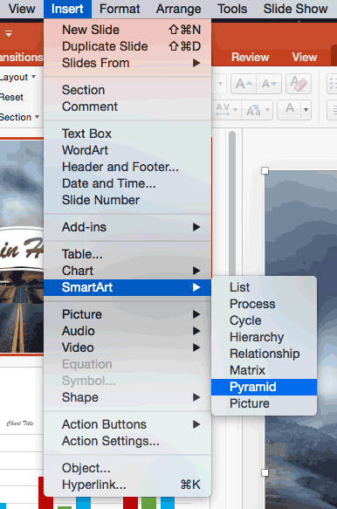
Task: Expand the Video submenu
Action: tap(127, 347)
